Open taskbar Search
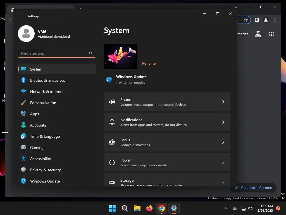286x215 pixels. (x=125, y=208)
